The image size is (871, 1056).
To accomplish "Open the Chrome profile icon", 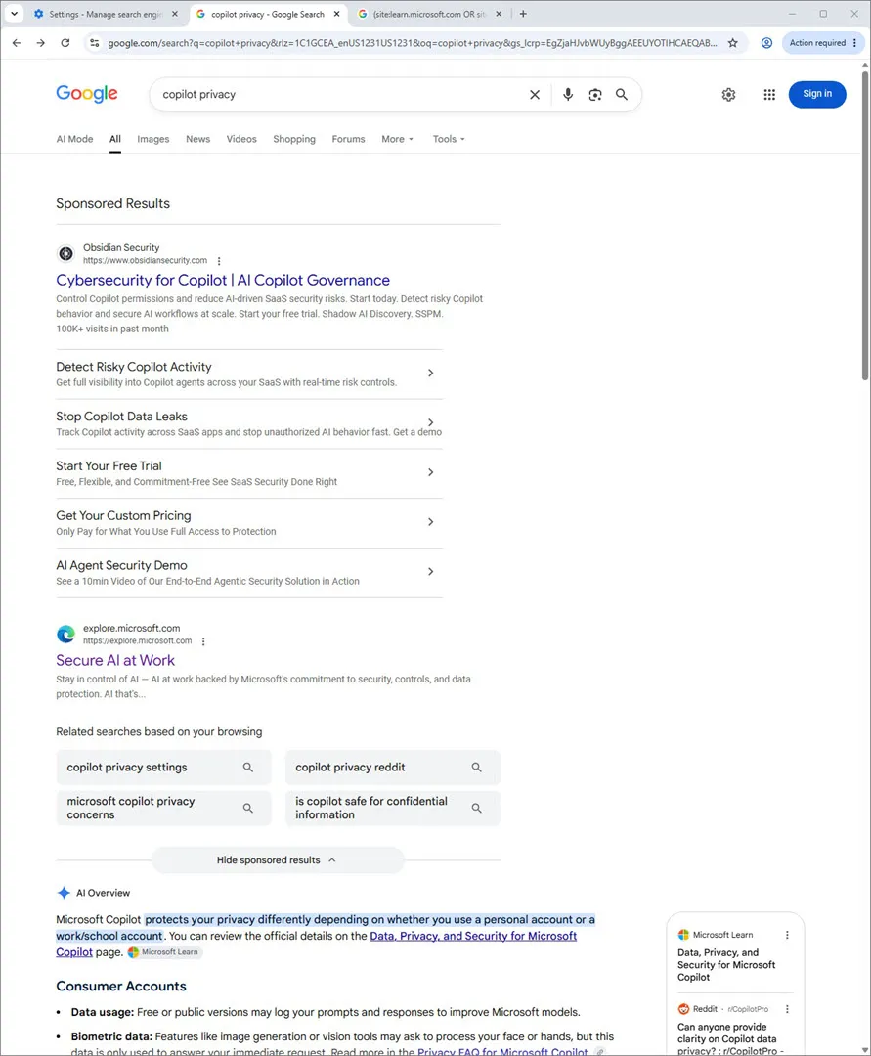I will [x=766, y=43].
